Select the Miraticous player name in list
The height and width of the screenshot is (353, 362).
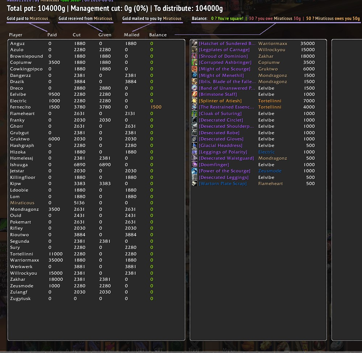click(x=22, y=203)
